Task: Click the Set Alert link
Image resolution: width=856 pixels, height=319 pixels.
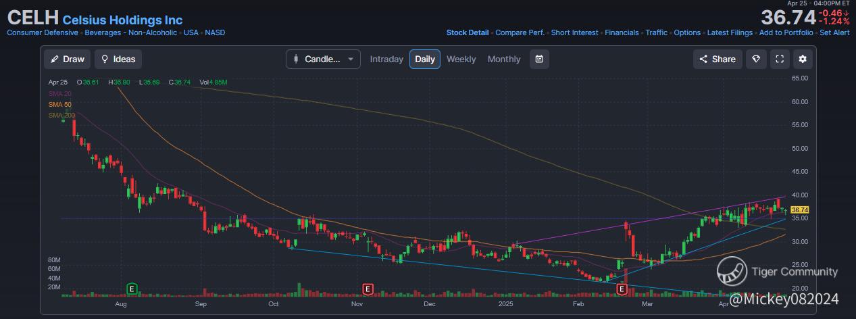Action: tap(834, 32)
